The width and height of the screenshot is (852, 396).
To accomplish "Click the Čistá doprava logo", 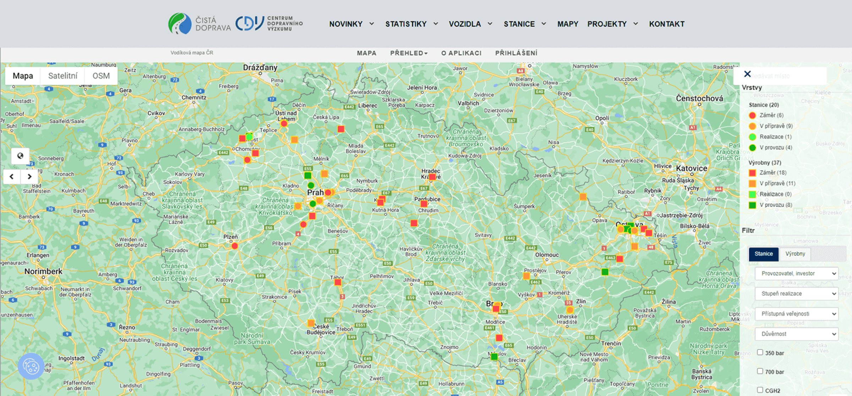I will click(x=200, y=24).
